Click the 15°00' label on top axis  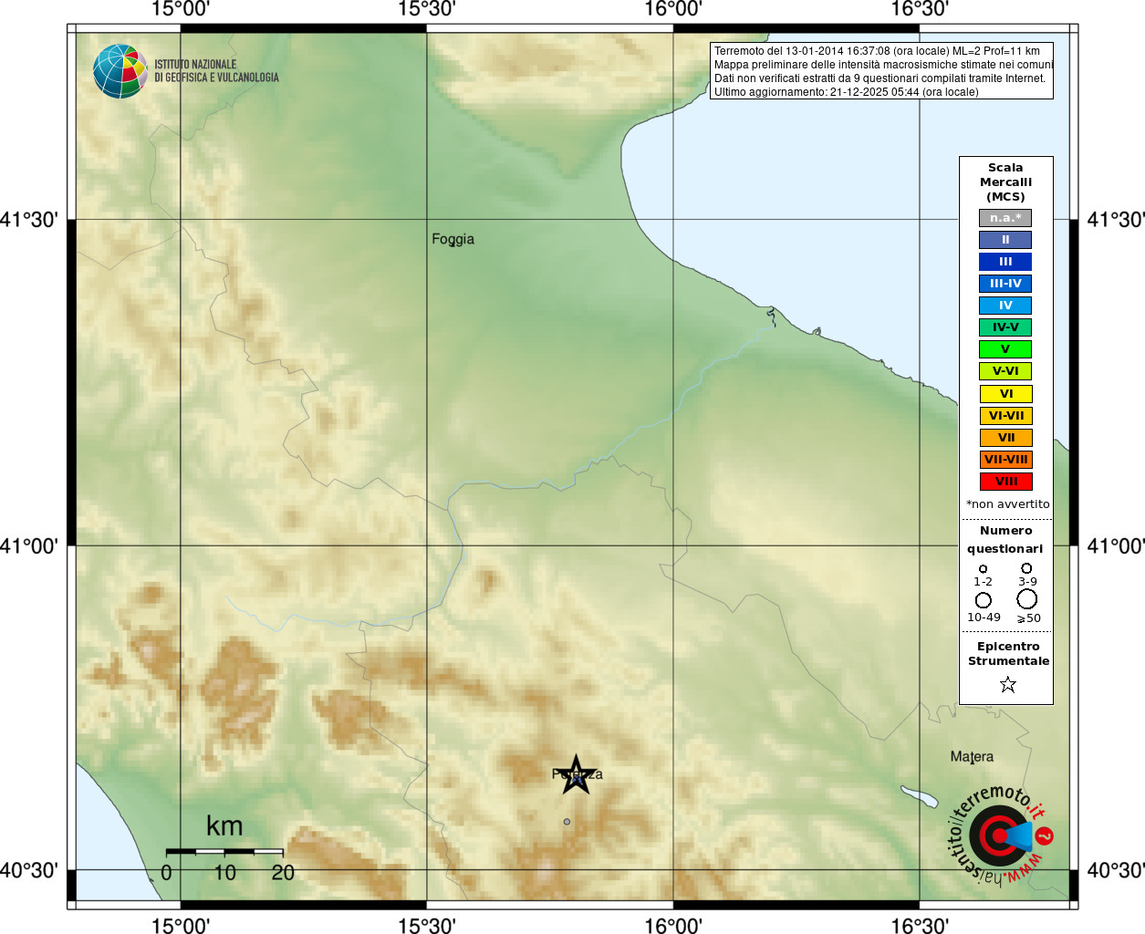181,9
